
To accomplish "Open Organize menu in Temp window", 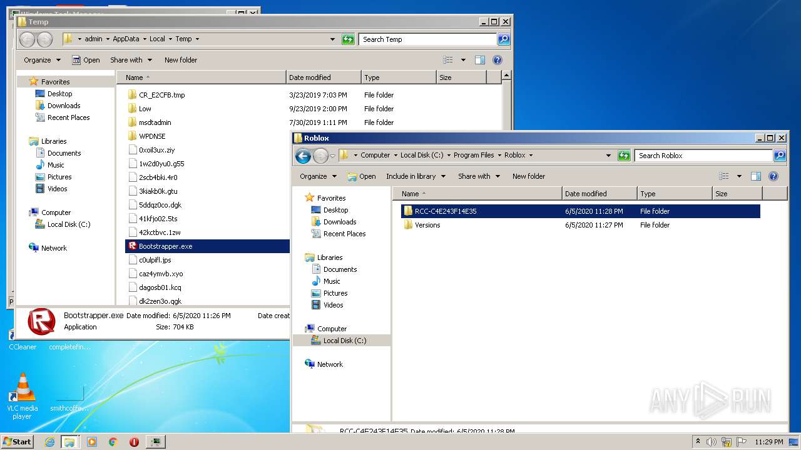I will click(42, 60).
